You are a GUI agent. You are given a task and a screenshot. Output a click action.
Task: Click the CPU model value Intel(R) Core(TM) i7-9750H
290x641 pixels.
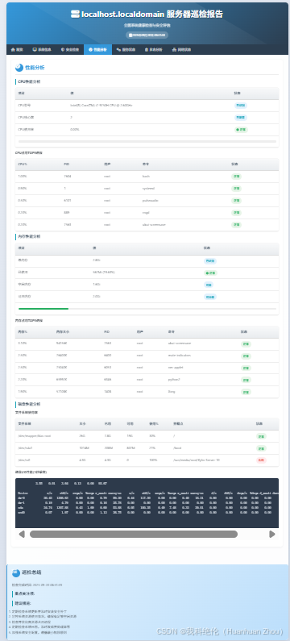click(101, 106)
